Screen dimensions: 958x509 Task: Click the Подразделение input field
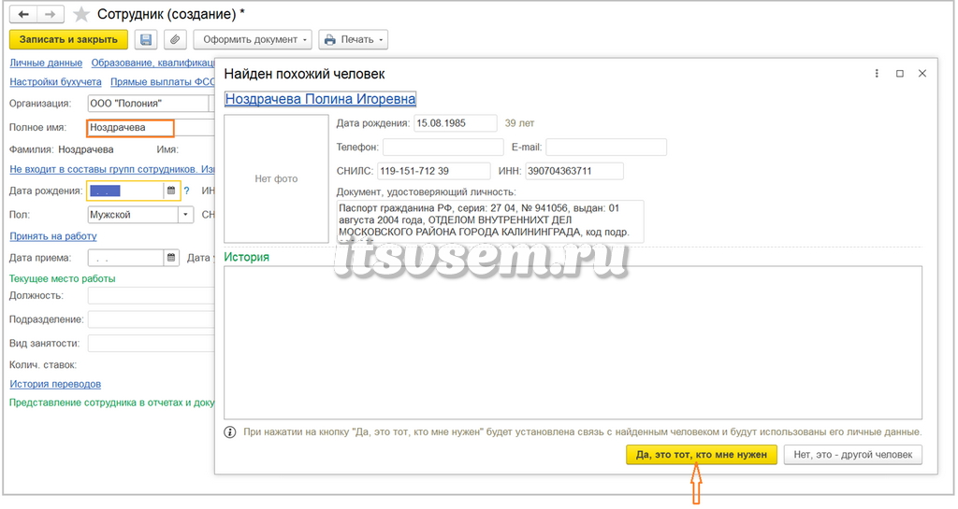151,319
